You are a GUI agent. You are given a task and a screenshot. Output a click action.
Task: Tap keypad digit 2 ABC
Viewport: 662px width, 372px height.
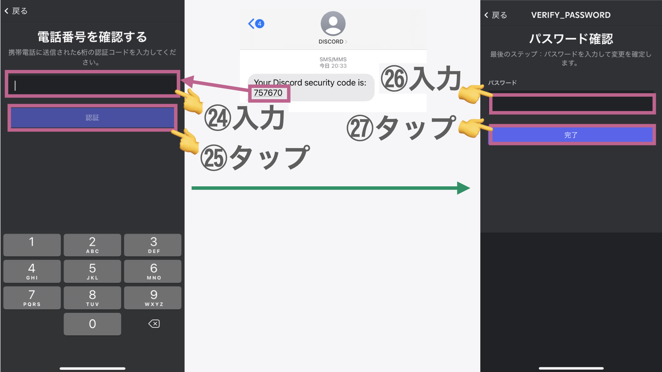92,245
